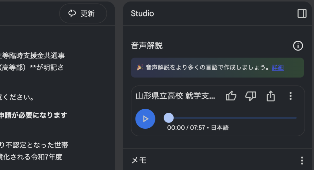Click the audio progress slider handle

coord(169,118)
